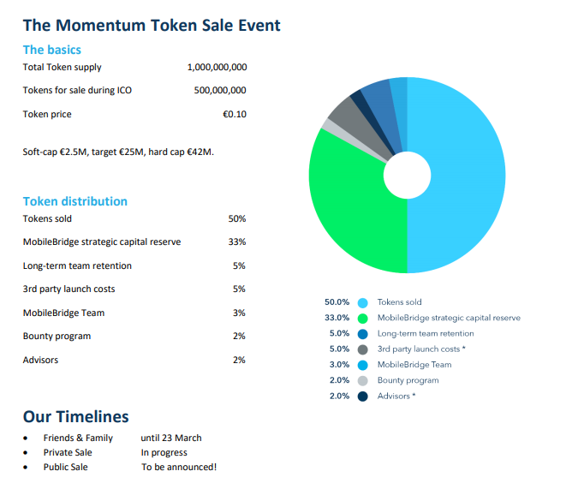Click the large light-blue Tokens sold pie slice
The width and height of the screenshot is (572, 501).
tap(463, 176)
